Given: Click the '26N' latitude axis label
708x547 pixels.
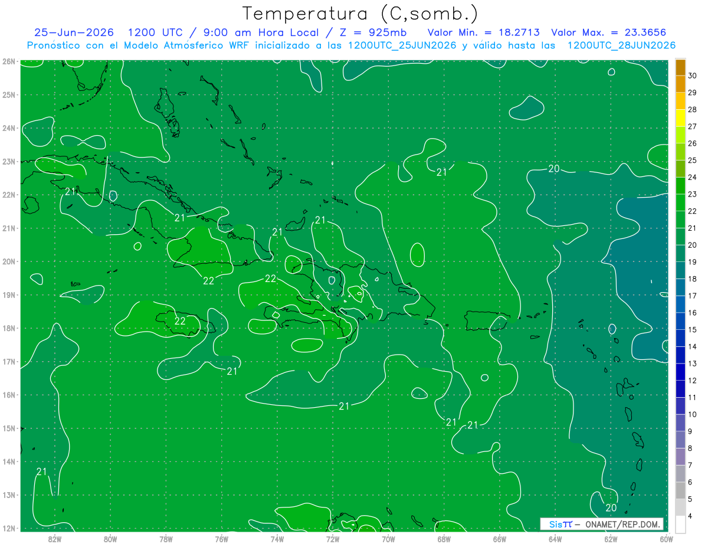Looking at the screenshot, I should [8, 61].
